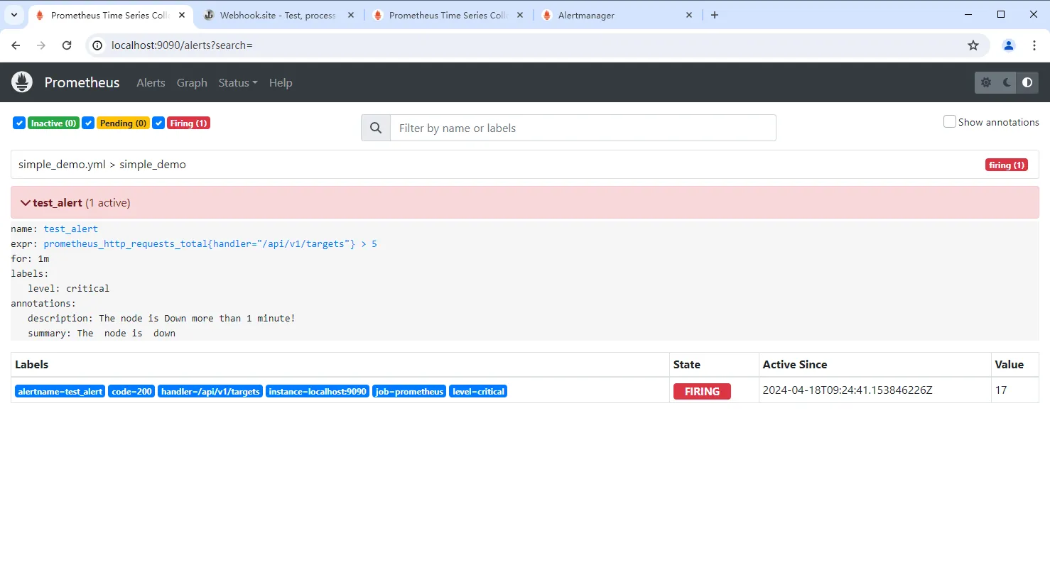Toggle the Pending (0) filter checkbox
The height and width of the screenshot is (572, 1050).
(88, 123)
